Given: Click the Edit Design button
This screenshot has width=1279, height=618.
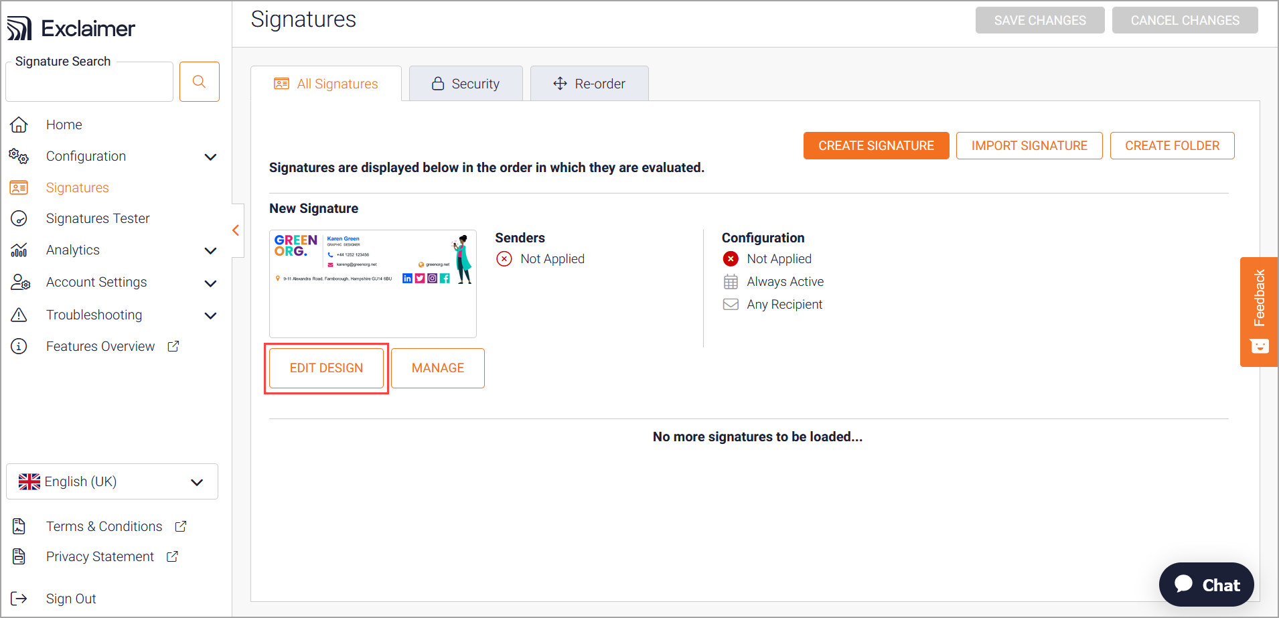Looking at the screenshot, I should (326, 368).
